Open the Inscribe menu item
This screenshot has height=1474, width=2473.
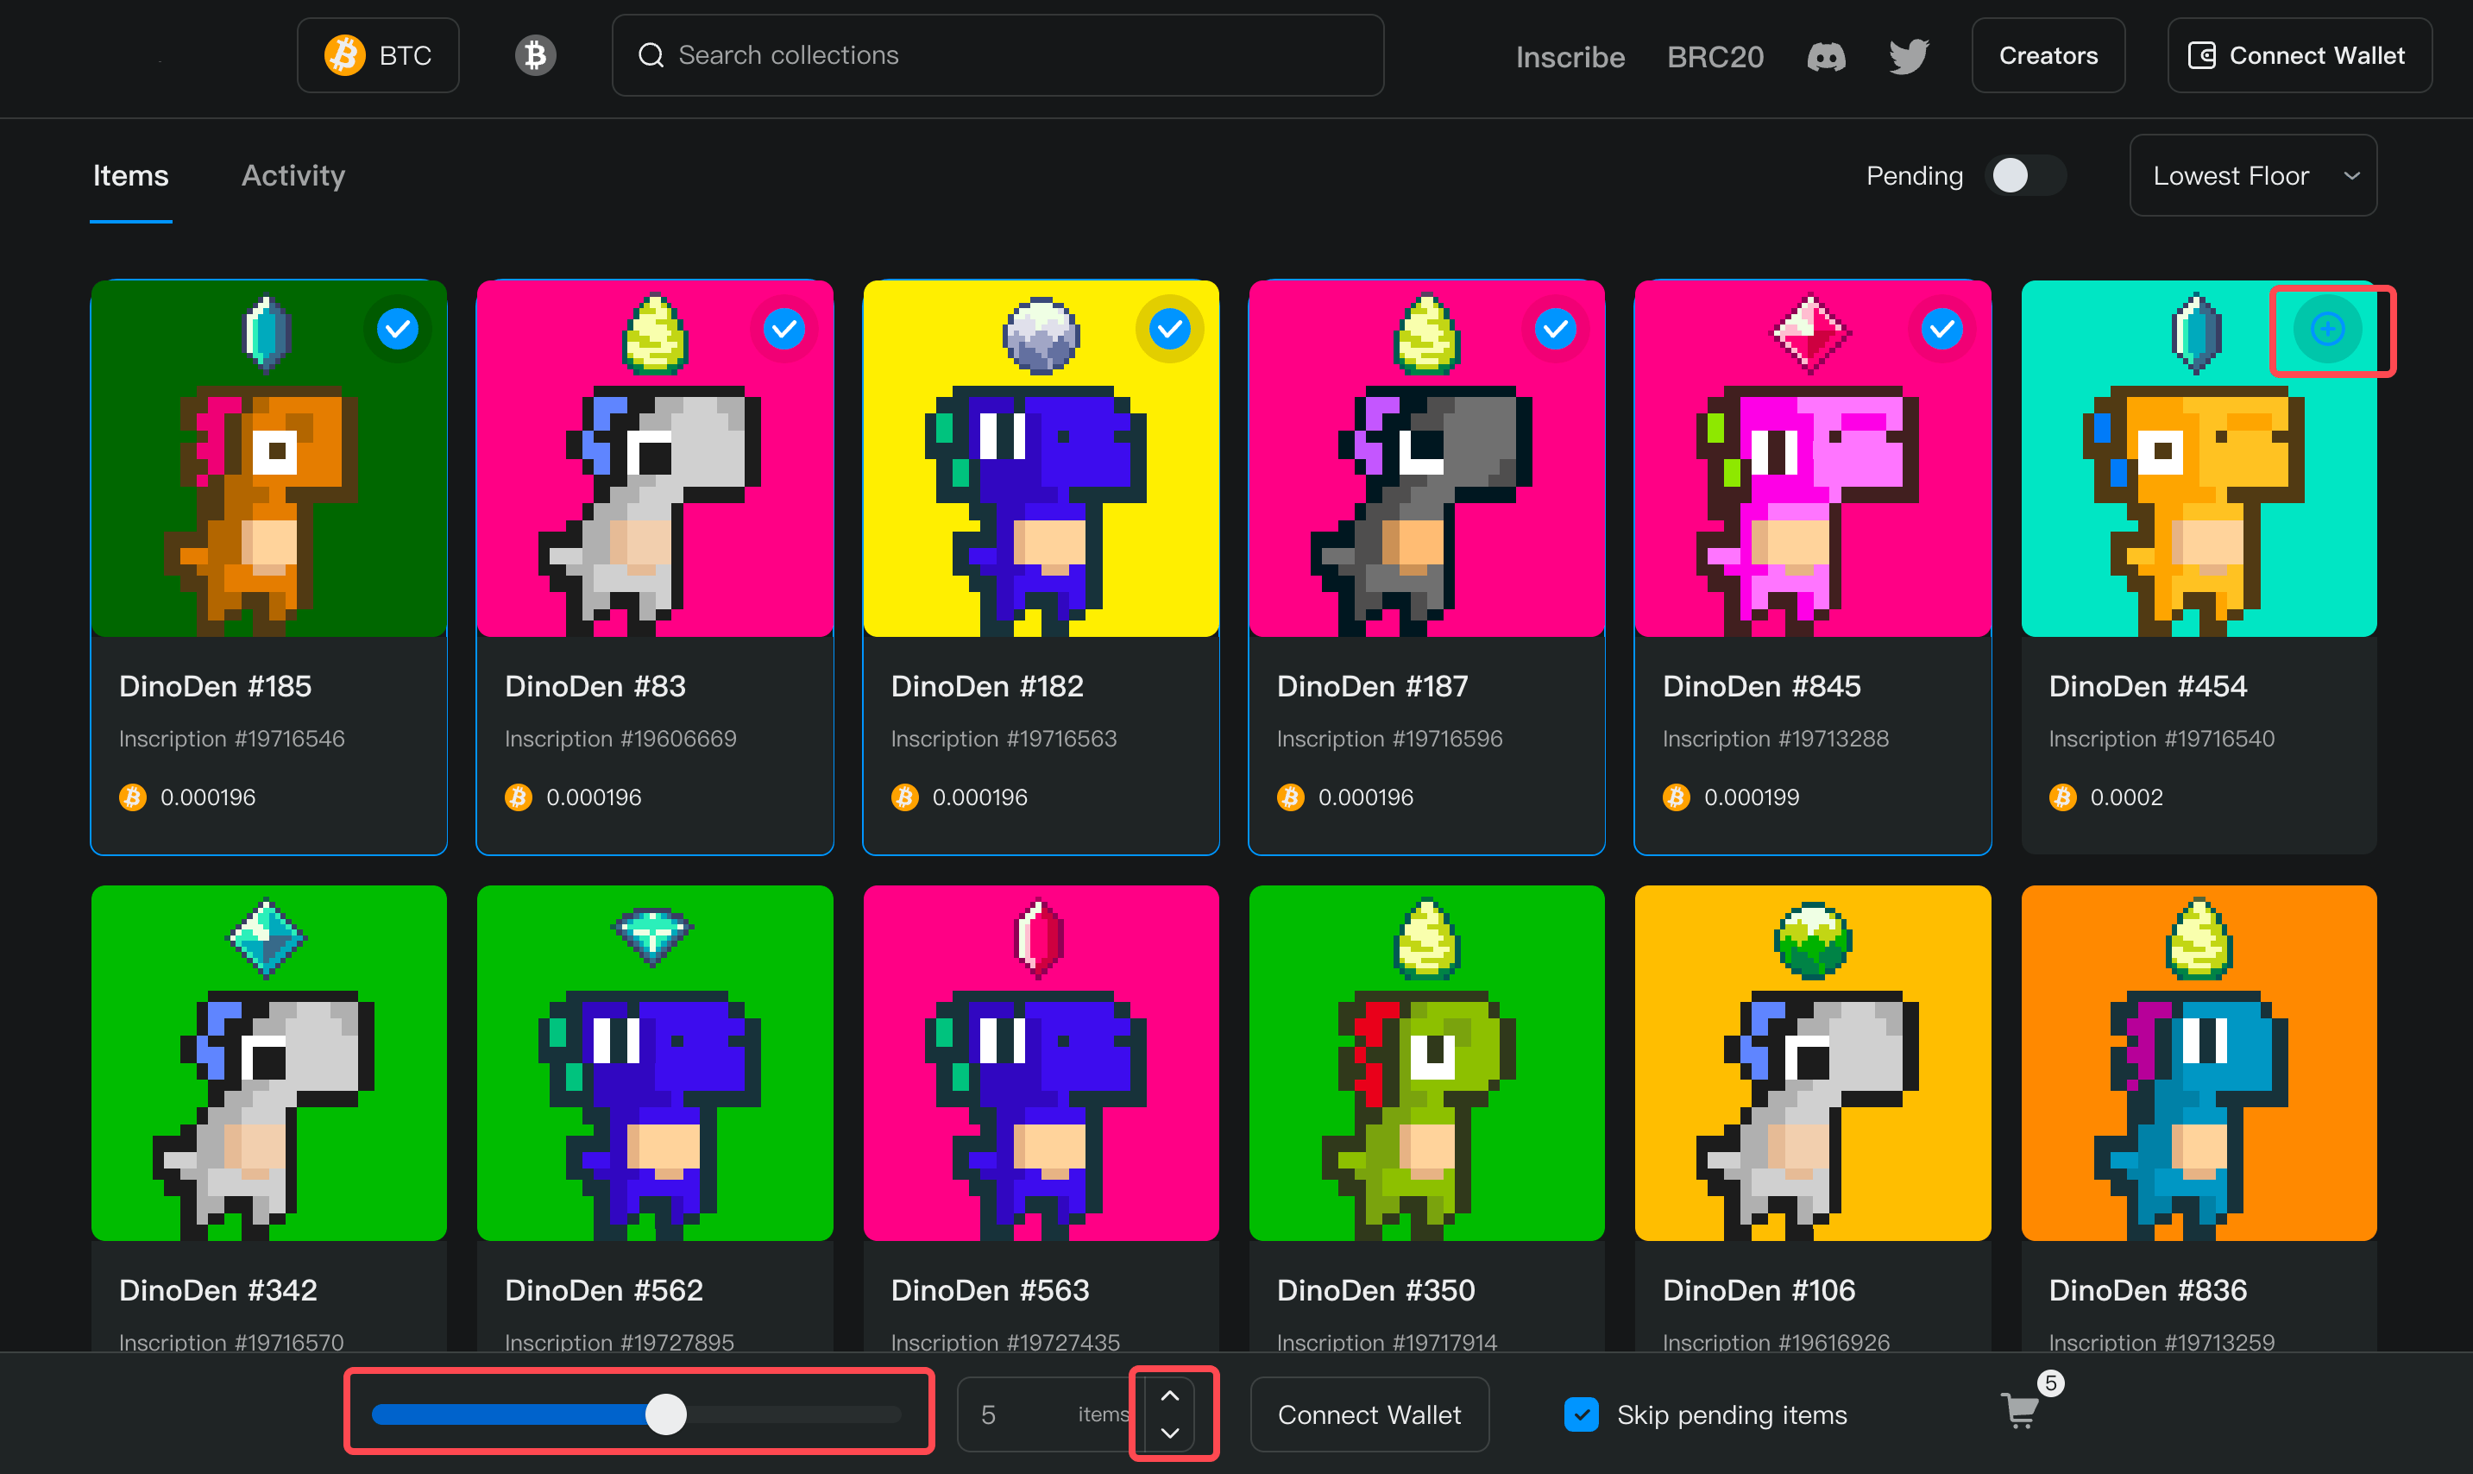click(x=1570, y=58)
